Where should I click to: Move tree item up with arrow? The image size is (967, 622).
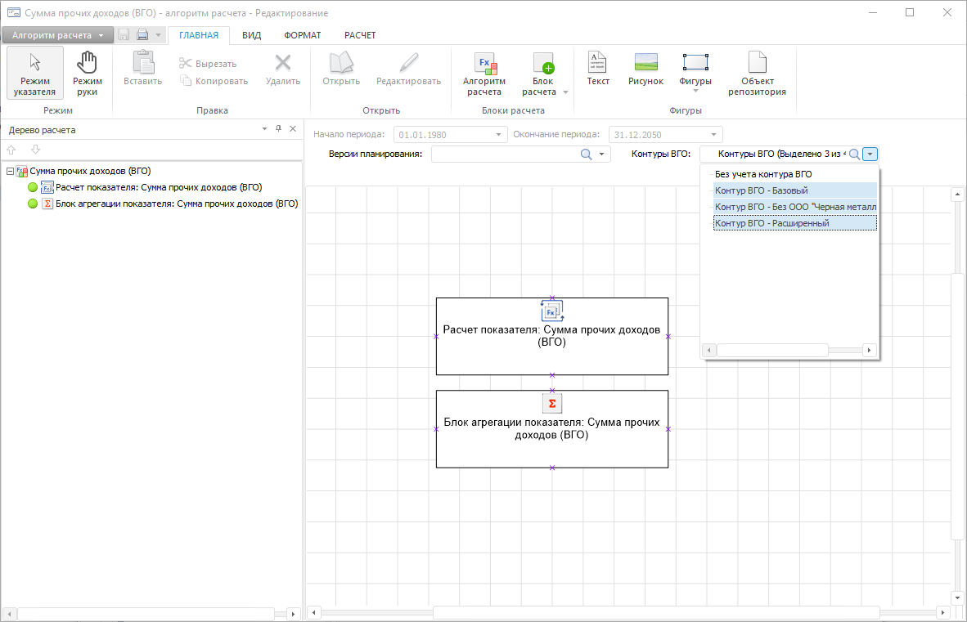pyautogui.click(x=11, y=150)
